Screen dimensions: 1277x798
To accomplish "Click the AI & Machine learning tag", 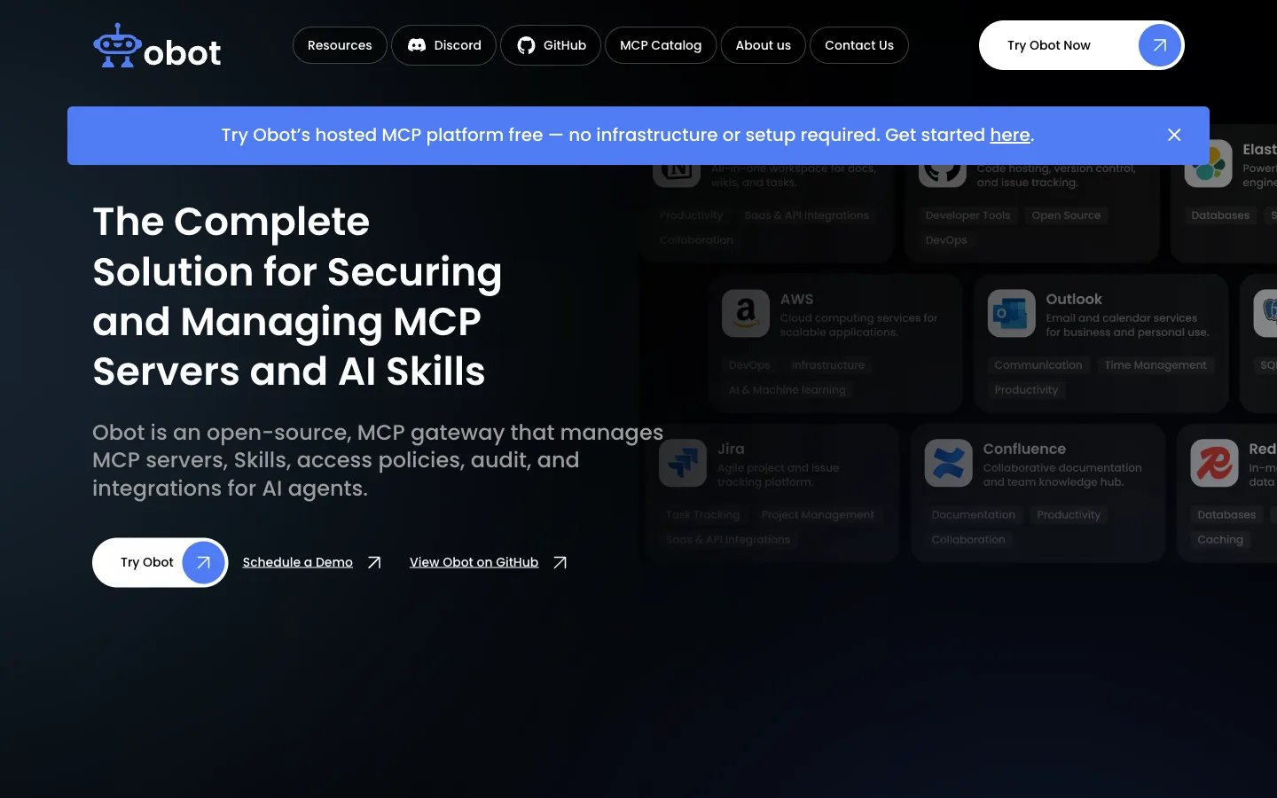I will pyautogui.click(x=787, y=389).
